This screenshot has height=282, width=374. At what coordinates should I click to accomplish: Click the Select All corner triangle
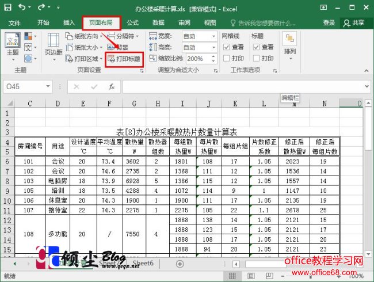tap(9, 104)
